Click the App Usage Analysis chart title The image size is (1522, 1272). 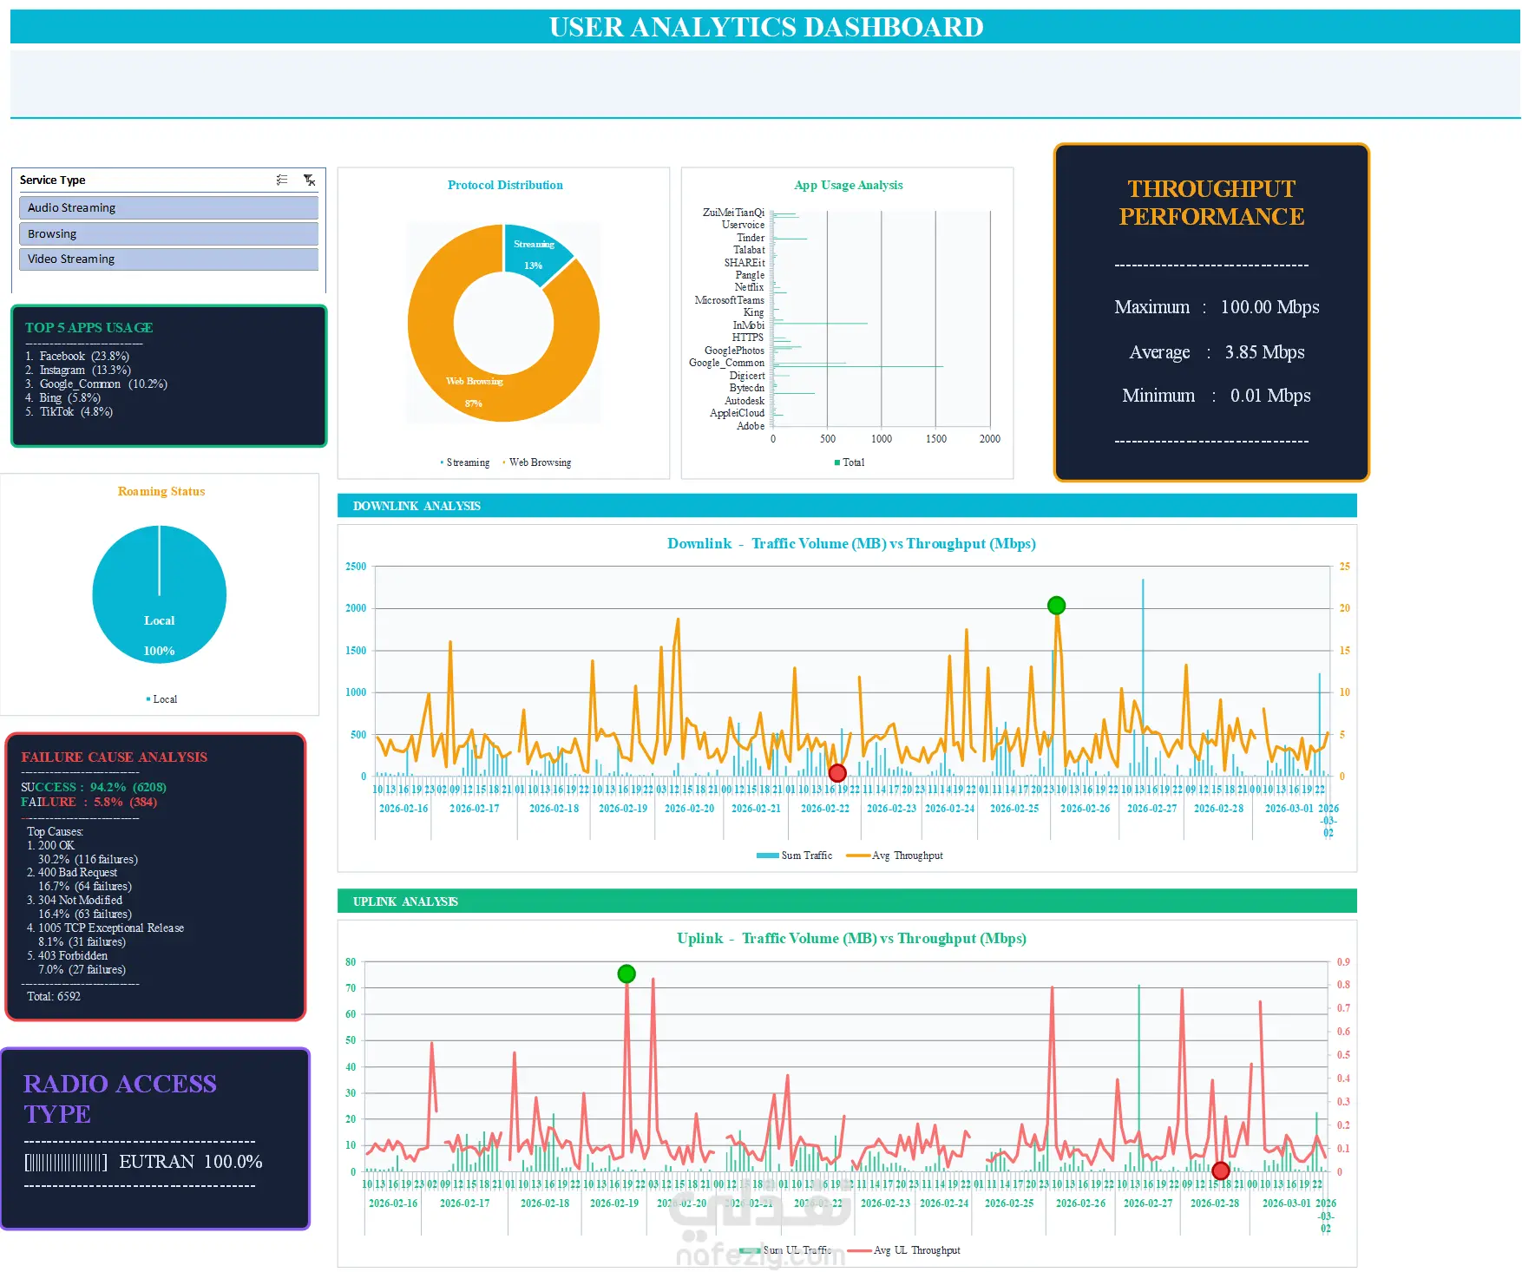click(849, 185)
